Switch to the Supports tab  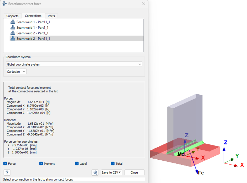[12, 16]
